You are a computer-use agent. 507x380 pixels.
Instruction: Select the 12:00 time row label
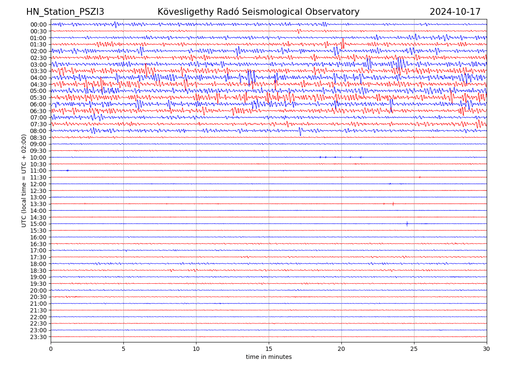coord(38,184)
